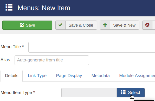The width and height of the screenshot is (155, 101).
Task: Switch to the Details tab
Action: coord(12,76)
